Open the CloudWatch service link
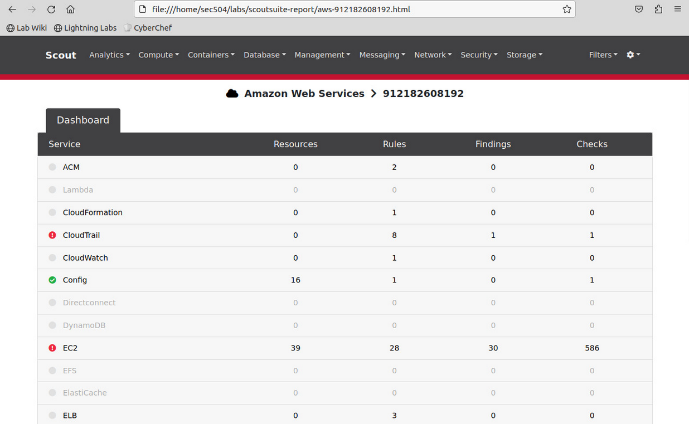 coord(85,258)
